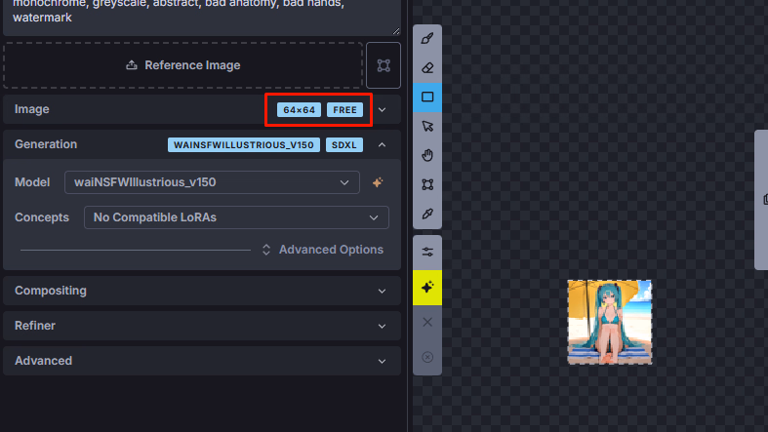768x432 pixels.
Task: Select the Rectangle tool
Action: click(426, 98)
